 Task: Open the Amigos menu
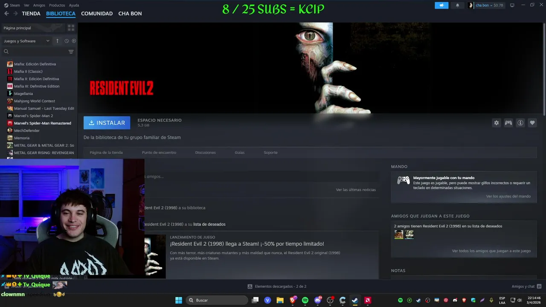click(39, 5)
